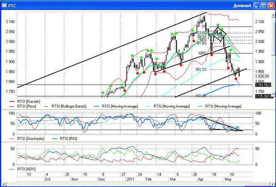Click the 100% Fibonacci level label
276x187 pixels.
pyautogui.click(x=202, y=53)
